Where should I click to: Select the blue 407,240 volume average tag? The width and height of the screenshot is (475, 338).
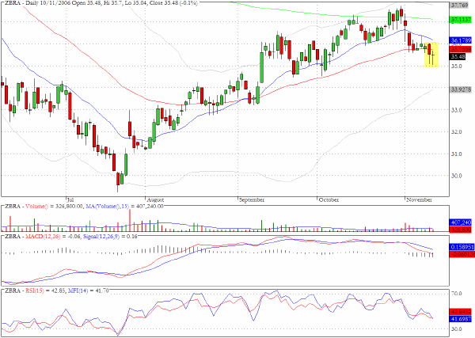pos(461,222)
